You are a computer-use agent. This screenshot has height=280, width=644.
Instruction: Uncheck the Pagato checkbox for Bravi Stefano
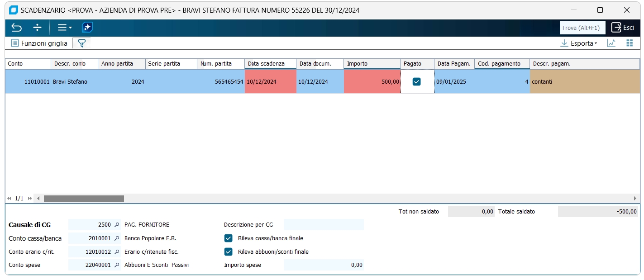417,82
